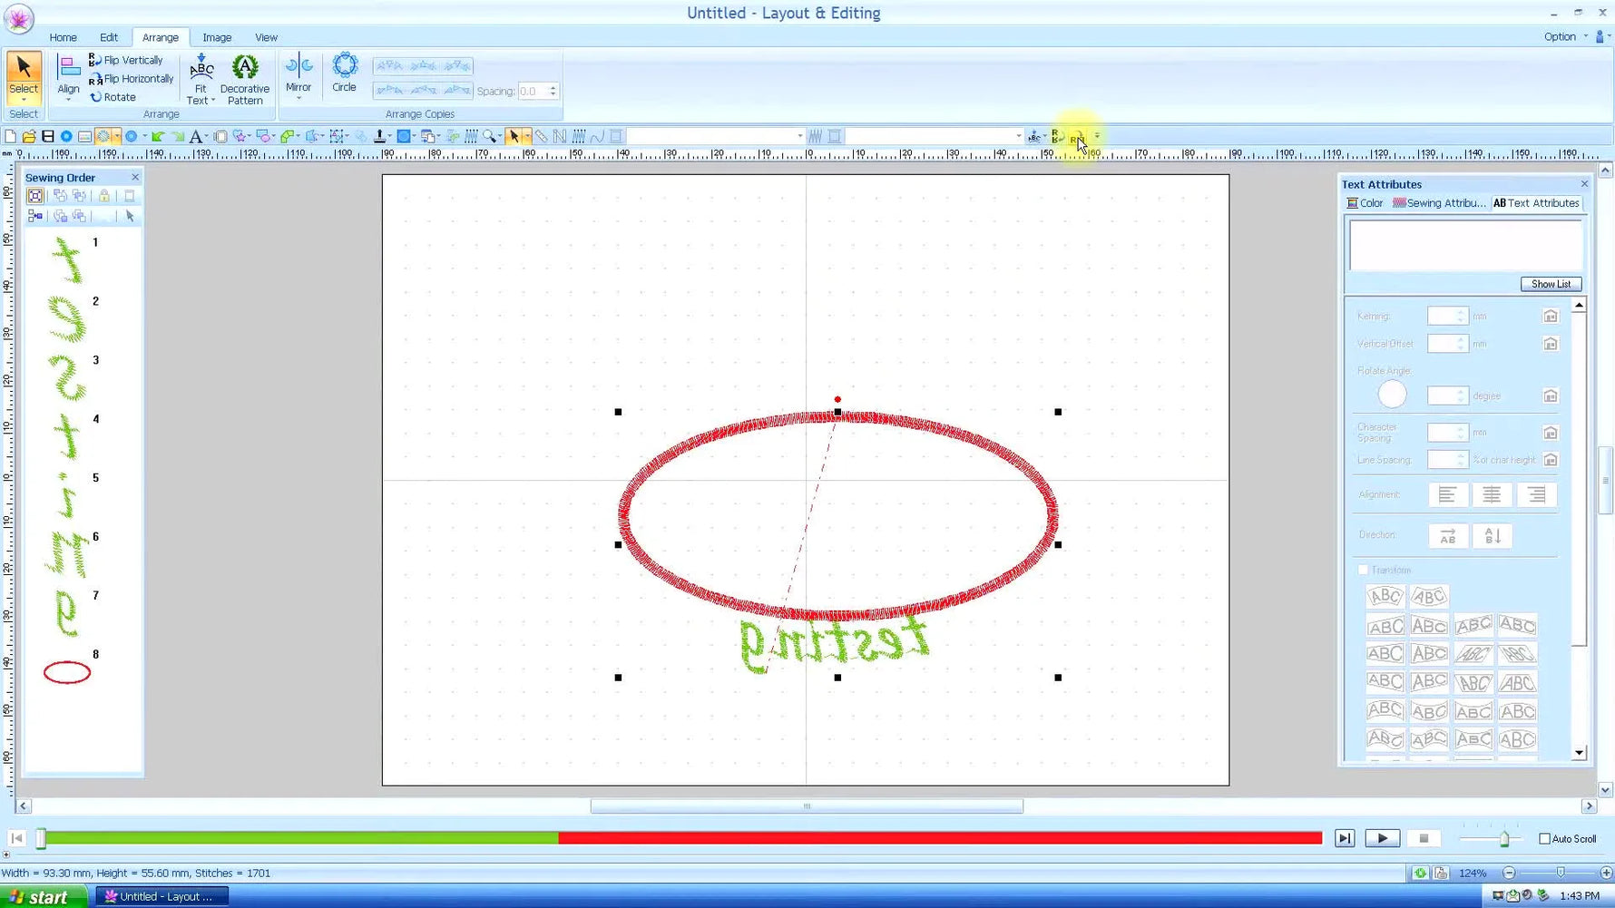Image resolution: width=1615 pixels, height=908 pixels.
Task: Switch to the Image ribbon tab
Action: [x=217, y=37]
